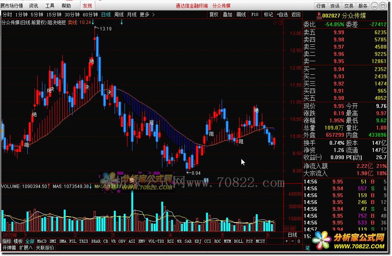Screen dimensions: 392x256
Task: Select the CCI indicator
Action: coord(208,241)
